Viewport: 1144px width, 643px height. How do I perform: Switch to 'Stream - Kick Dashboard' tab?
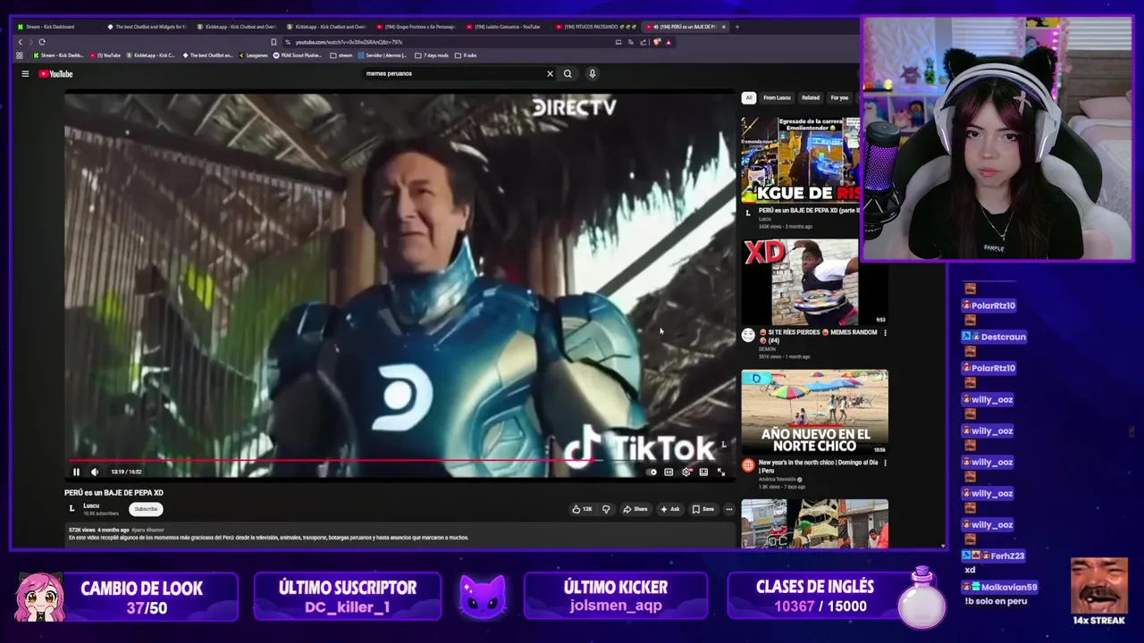55,27
